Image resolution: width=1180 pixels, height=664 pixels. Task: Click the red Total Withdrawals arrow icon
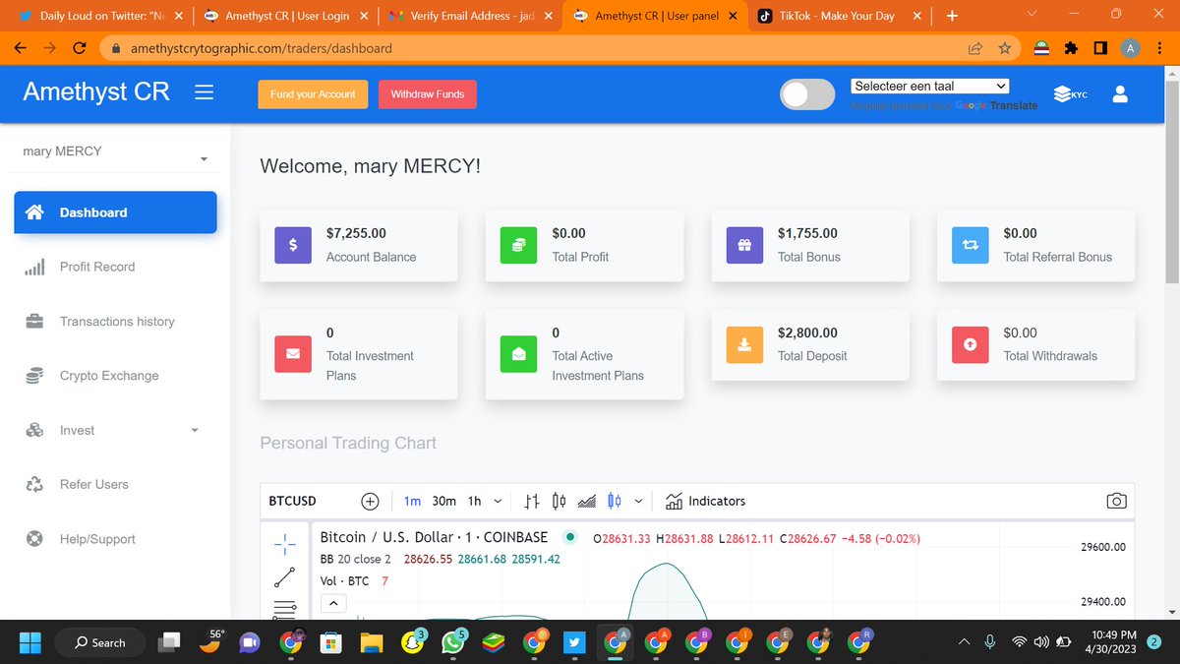tap(971, 344)
